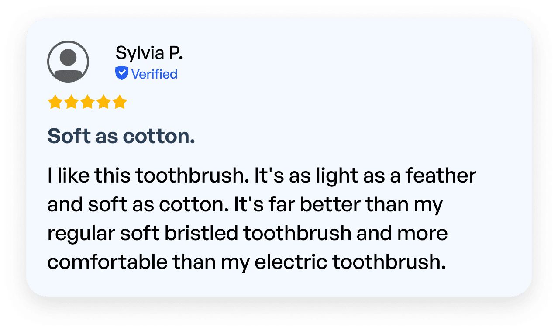Click the blue Verified label text

click(x=154, y=74)
